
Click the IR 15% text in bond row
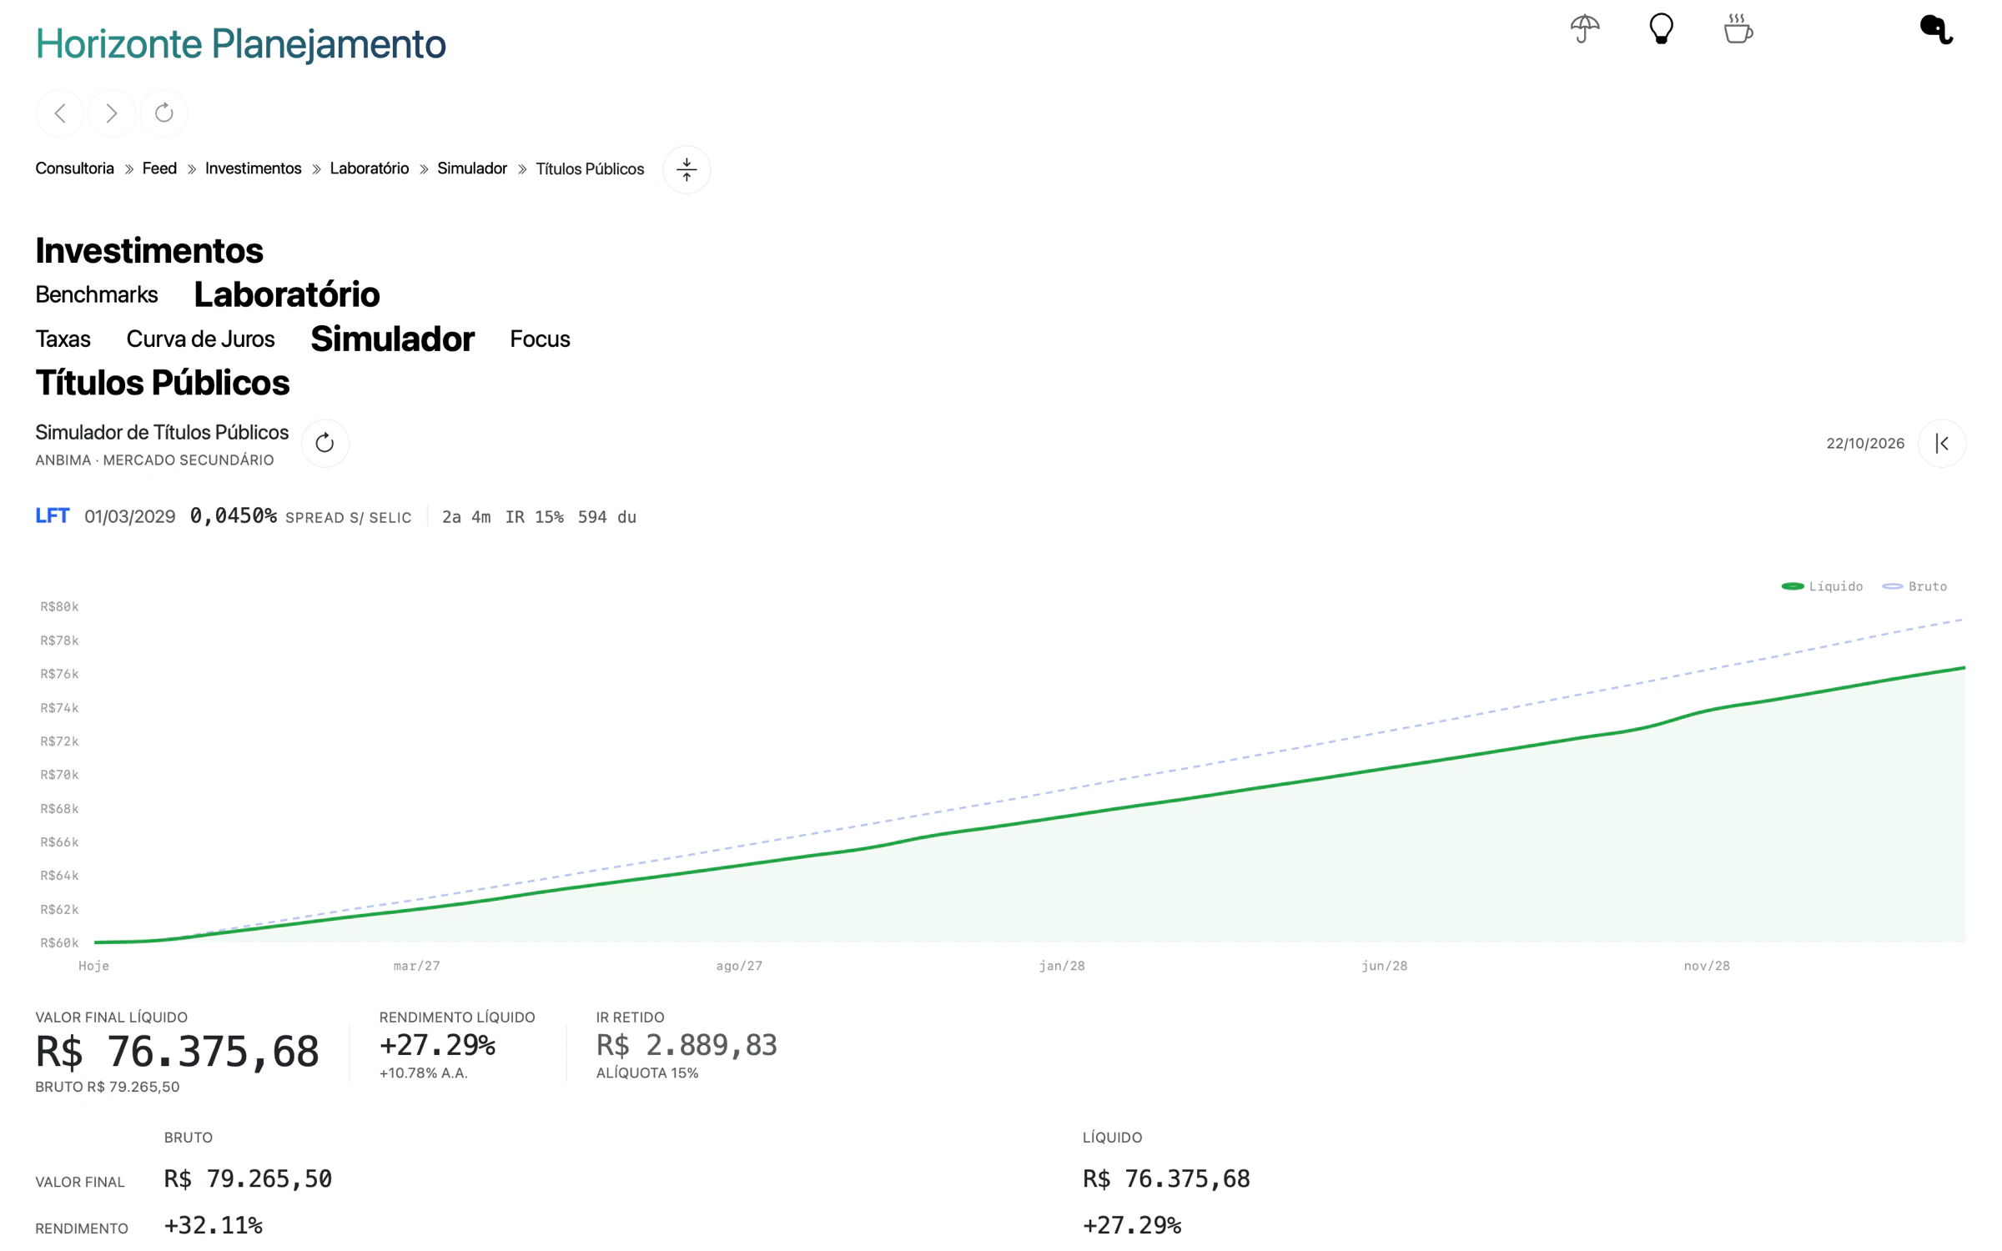pyautogui.click(x=534, y=517)
